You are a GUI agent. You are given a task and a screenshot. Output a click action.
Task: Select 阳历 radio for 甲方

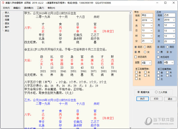(136, 47)
